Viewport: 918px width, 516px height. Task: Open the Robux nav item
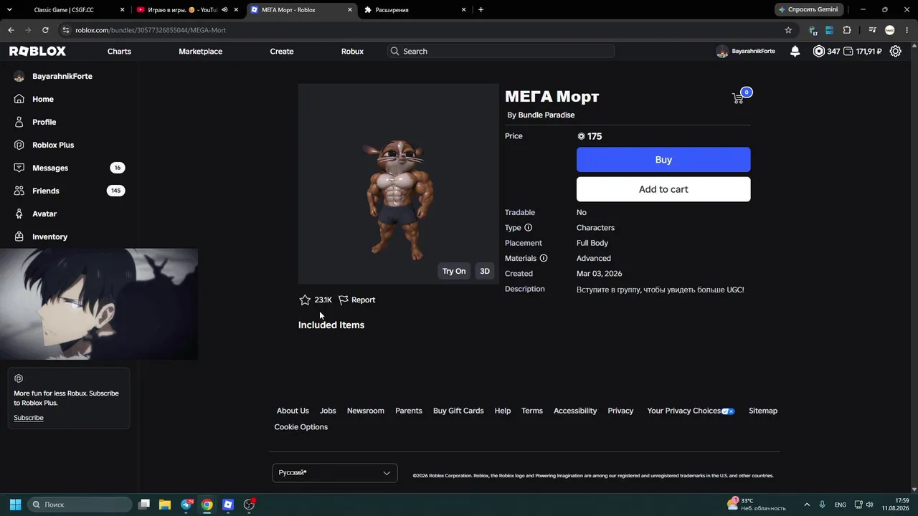click(352, 51)
